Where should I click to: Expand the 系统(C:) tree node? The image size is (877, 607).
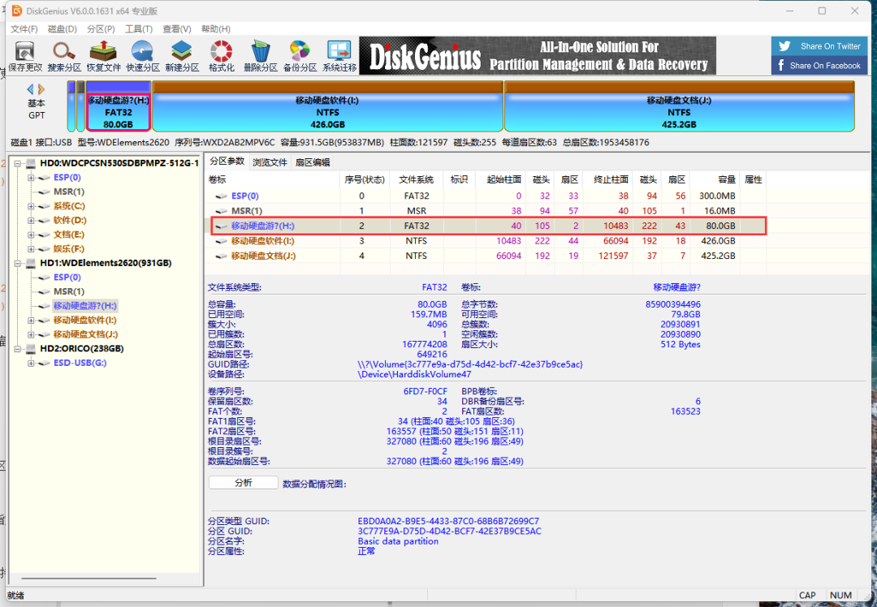(x=32, y=206)
